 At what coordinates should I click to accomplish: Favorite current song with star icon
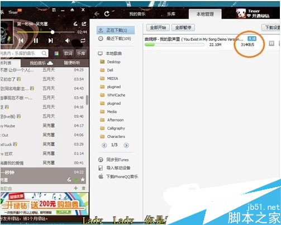point(83,180)
